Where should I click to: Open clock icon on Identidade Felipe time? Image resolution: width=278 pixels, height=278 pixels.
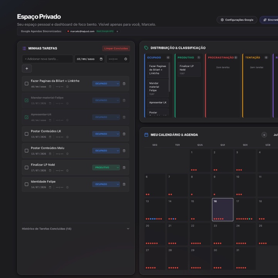coord(67,187)
